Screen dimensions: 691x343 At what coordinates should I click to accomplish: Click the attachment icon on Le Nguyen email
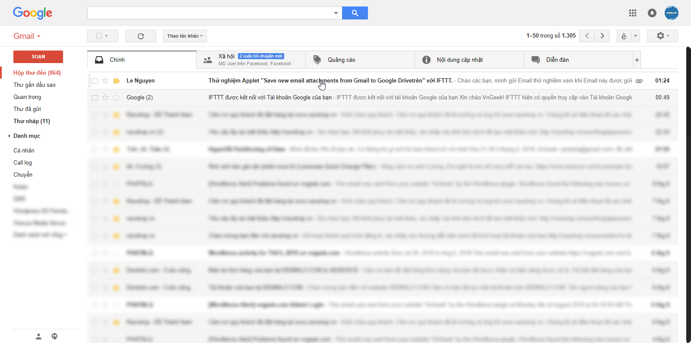click(x=639, y=81)
